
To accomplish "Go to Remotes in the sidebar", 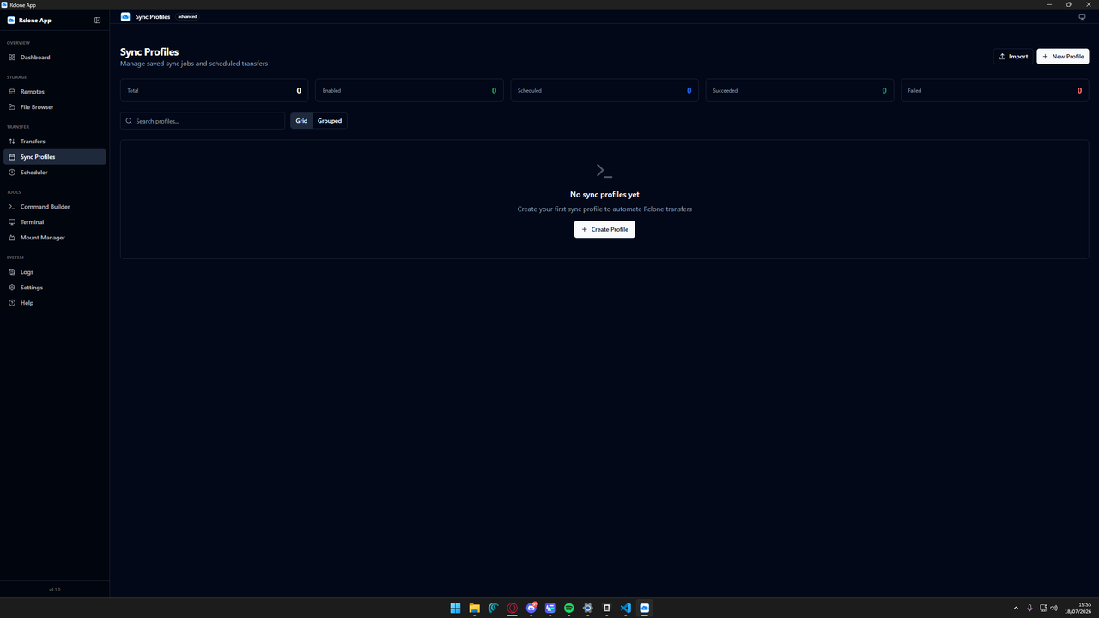I will 55,92.
